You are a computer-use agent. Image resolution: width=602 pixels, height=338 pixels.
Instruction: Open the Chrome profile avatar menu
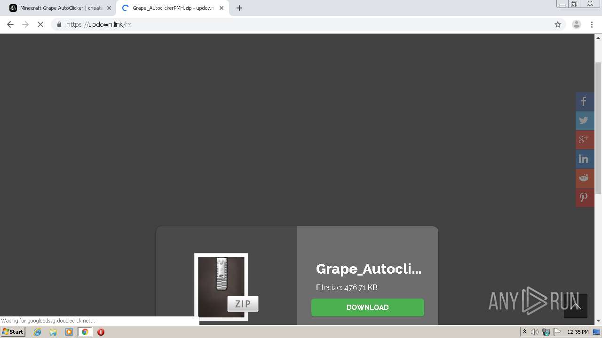(577, 24)
